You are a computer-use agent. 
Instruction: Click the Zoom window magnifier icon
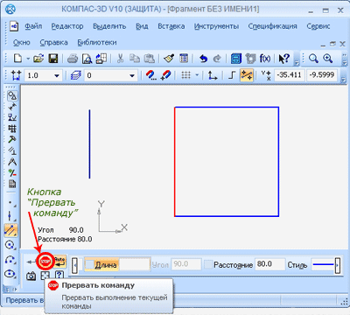pos(313,59)
